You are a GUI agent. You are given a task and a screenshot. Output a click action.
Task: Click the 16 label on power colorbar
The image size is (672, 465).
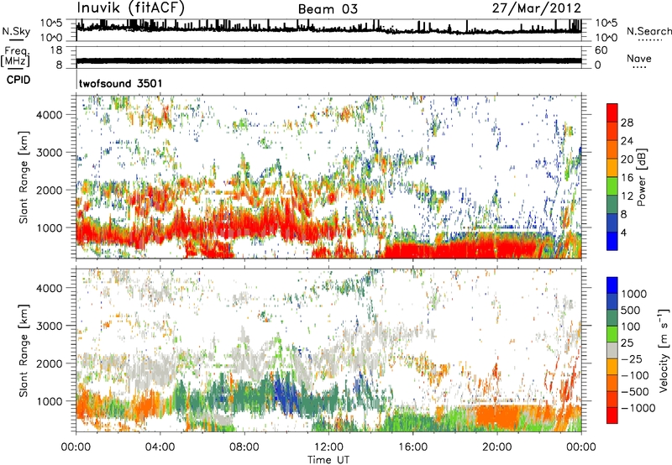627,178
